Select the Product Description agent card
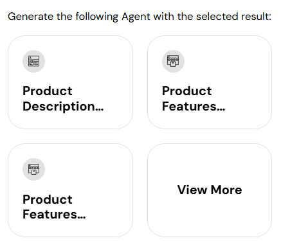 click(x=70, y=82)
